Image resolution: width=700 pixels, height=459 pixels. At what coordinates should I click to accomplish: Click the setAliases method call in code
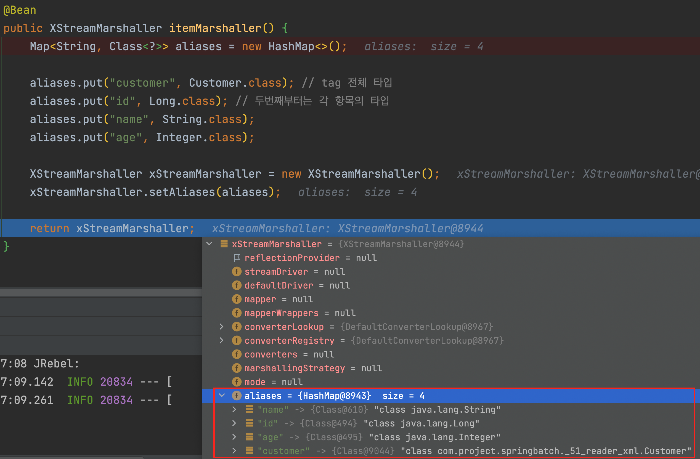[182, 192]
